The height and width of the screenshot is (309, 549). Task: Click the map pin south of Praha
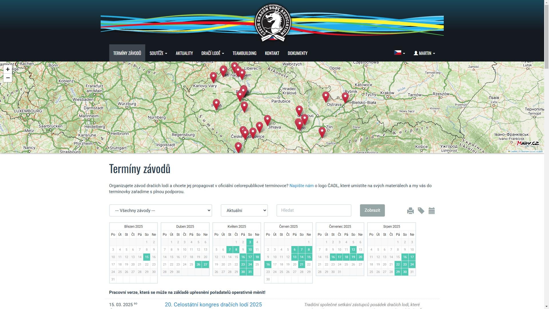(x=244, y=107)
